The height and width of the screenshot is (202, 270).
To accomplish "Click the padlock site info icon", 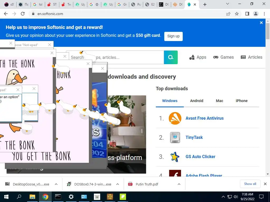I will click(x=33, y=14).
